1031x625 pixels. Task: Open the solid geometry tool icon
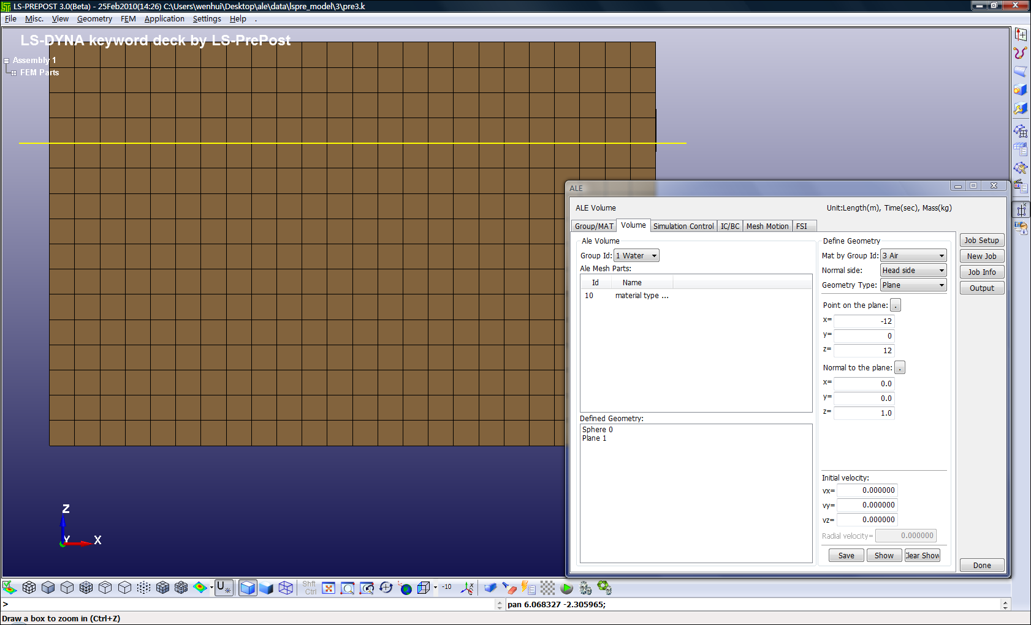point(1020,90)
